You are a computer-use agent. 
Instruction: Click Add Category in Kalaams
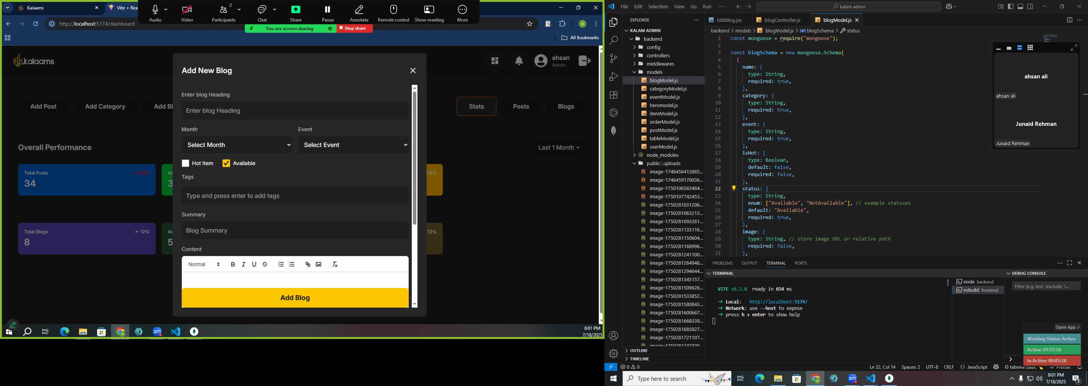pos(105,107)
